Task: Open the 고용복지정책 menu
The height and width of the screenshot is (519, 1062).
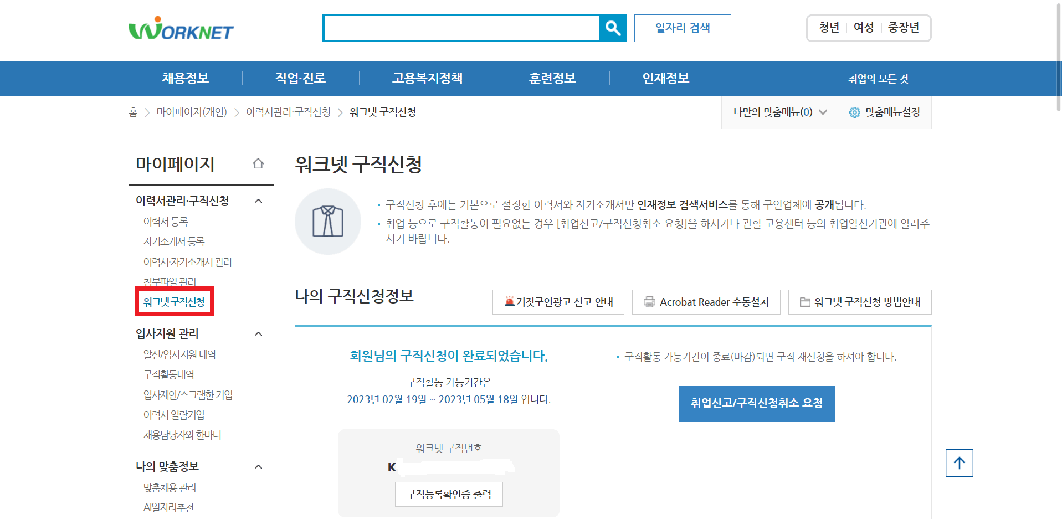Action: (x=428, y=78)
